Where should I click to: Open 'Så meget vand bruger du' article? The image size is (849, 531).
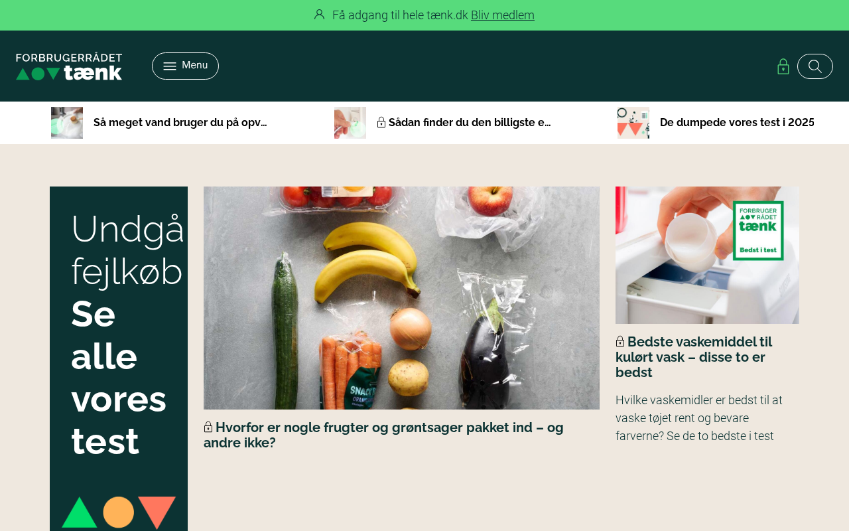click(180, 122)
